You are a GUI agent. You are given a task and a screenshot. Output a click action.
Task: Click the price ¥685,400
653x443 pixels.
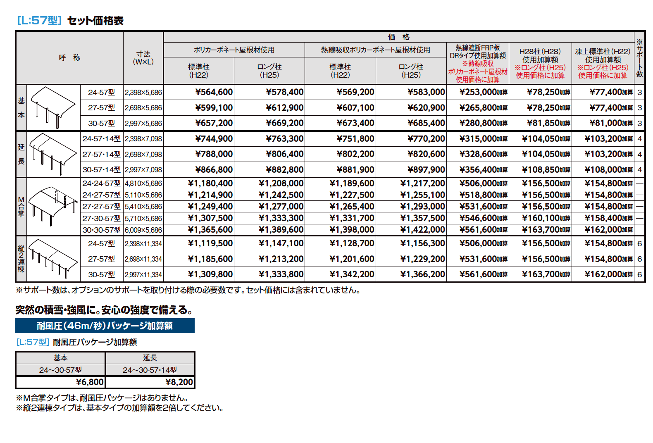[x=426, y=123]
